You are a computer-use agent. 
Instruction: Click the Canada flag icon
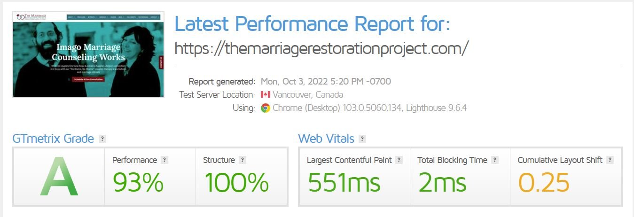click(265, 94)
